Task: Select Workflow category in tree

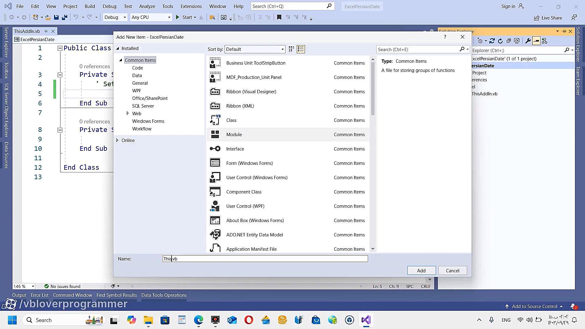Action: pos(142,129)
